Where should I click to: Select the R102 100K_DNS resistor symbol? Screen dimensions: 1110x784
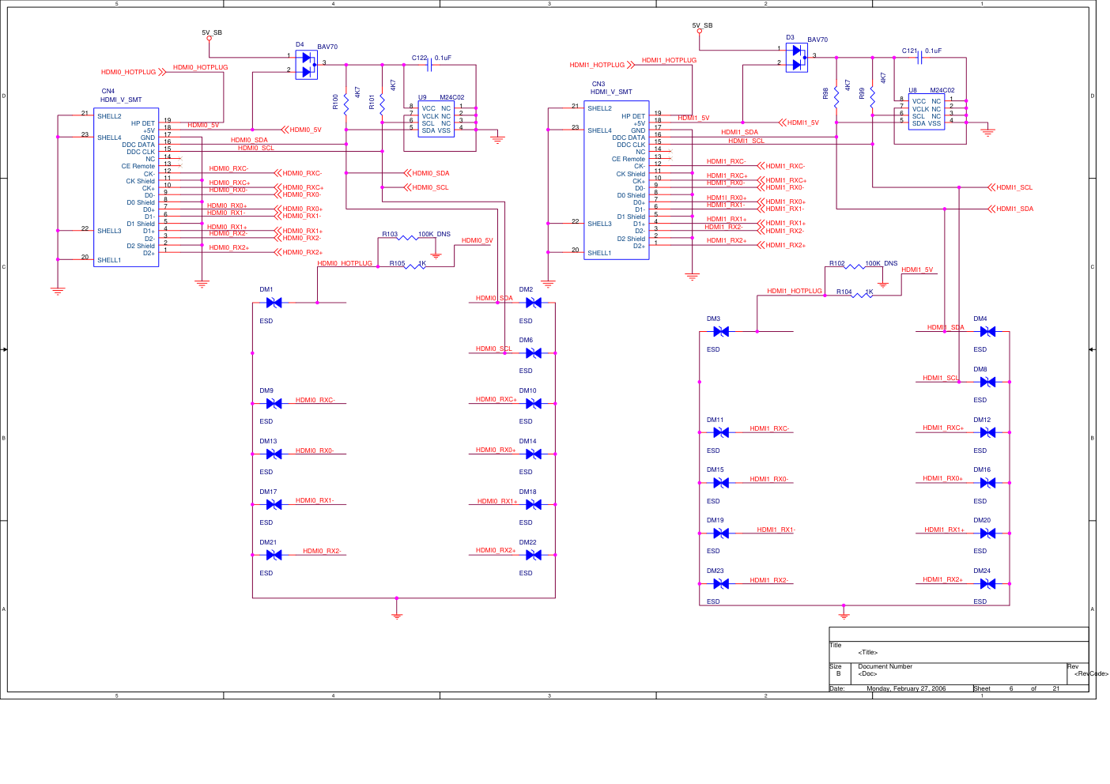(x=855, y=267)
